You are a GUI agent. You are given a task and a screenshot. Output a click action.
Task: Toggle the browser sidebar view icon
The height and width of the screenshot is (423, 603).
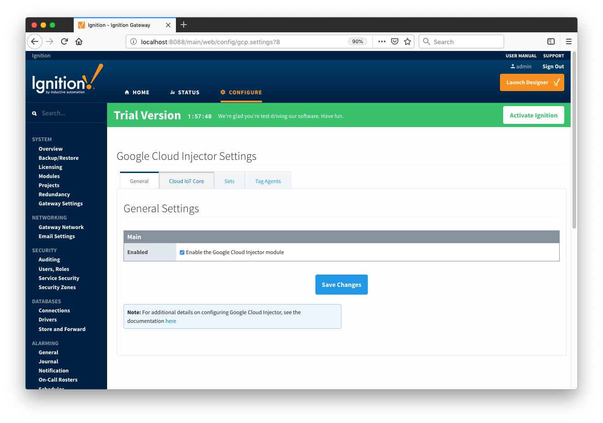coord(551,41)
